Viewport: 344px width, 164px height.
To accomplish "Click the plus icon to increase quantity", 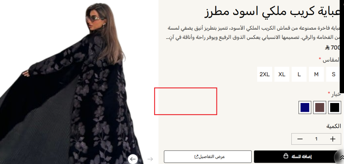I will tap(333, 139).
